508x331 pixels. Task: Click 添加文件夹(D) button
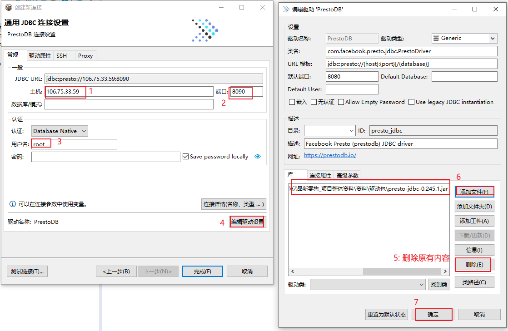pyautogui.click(x=474, y=206)
